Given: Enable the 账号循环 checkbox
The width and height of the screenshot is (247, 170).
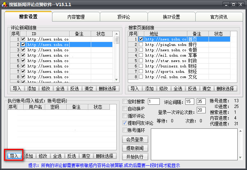Looking at the screenshot, I should [x=125, y=130].
